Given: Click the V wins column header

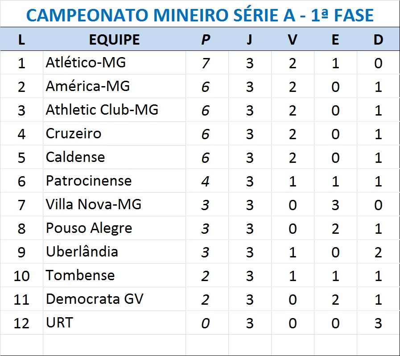Looking at the screenshot, I should pos(292,39).
